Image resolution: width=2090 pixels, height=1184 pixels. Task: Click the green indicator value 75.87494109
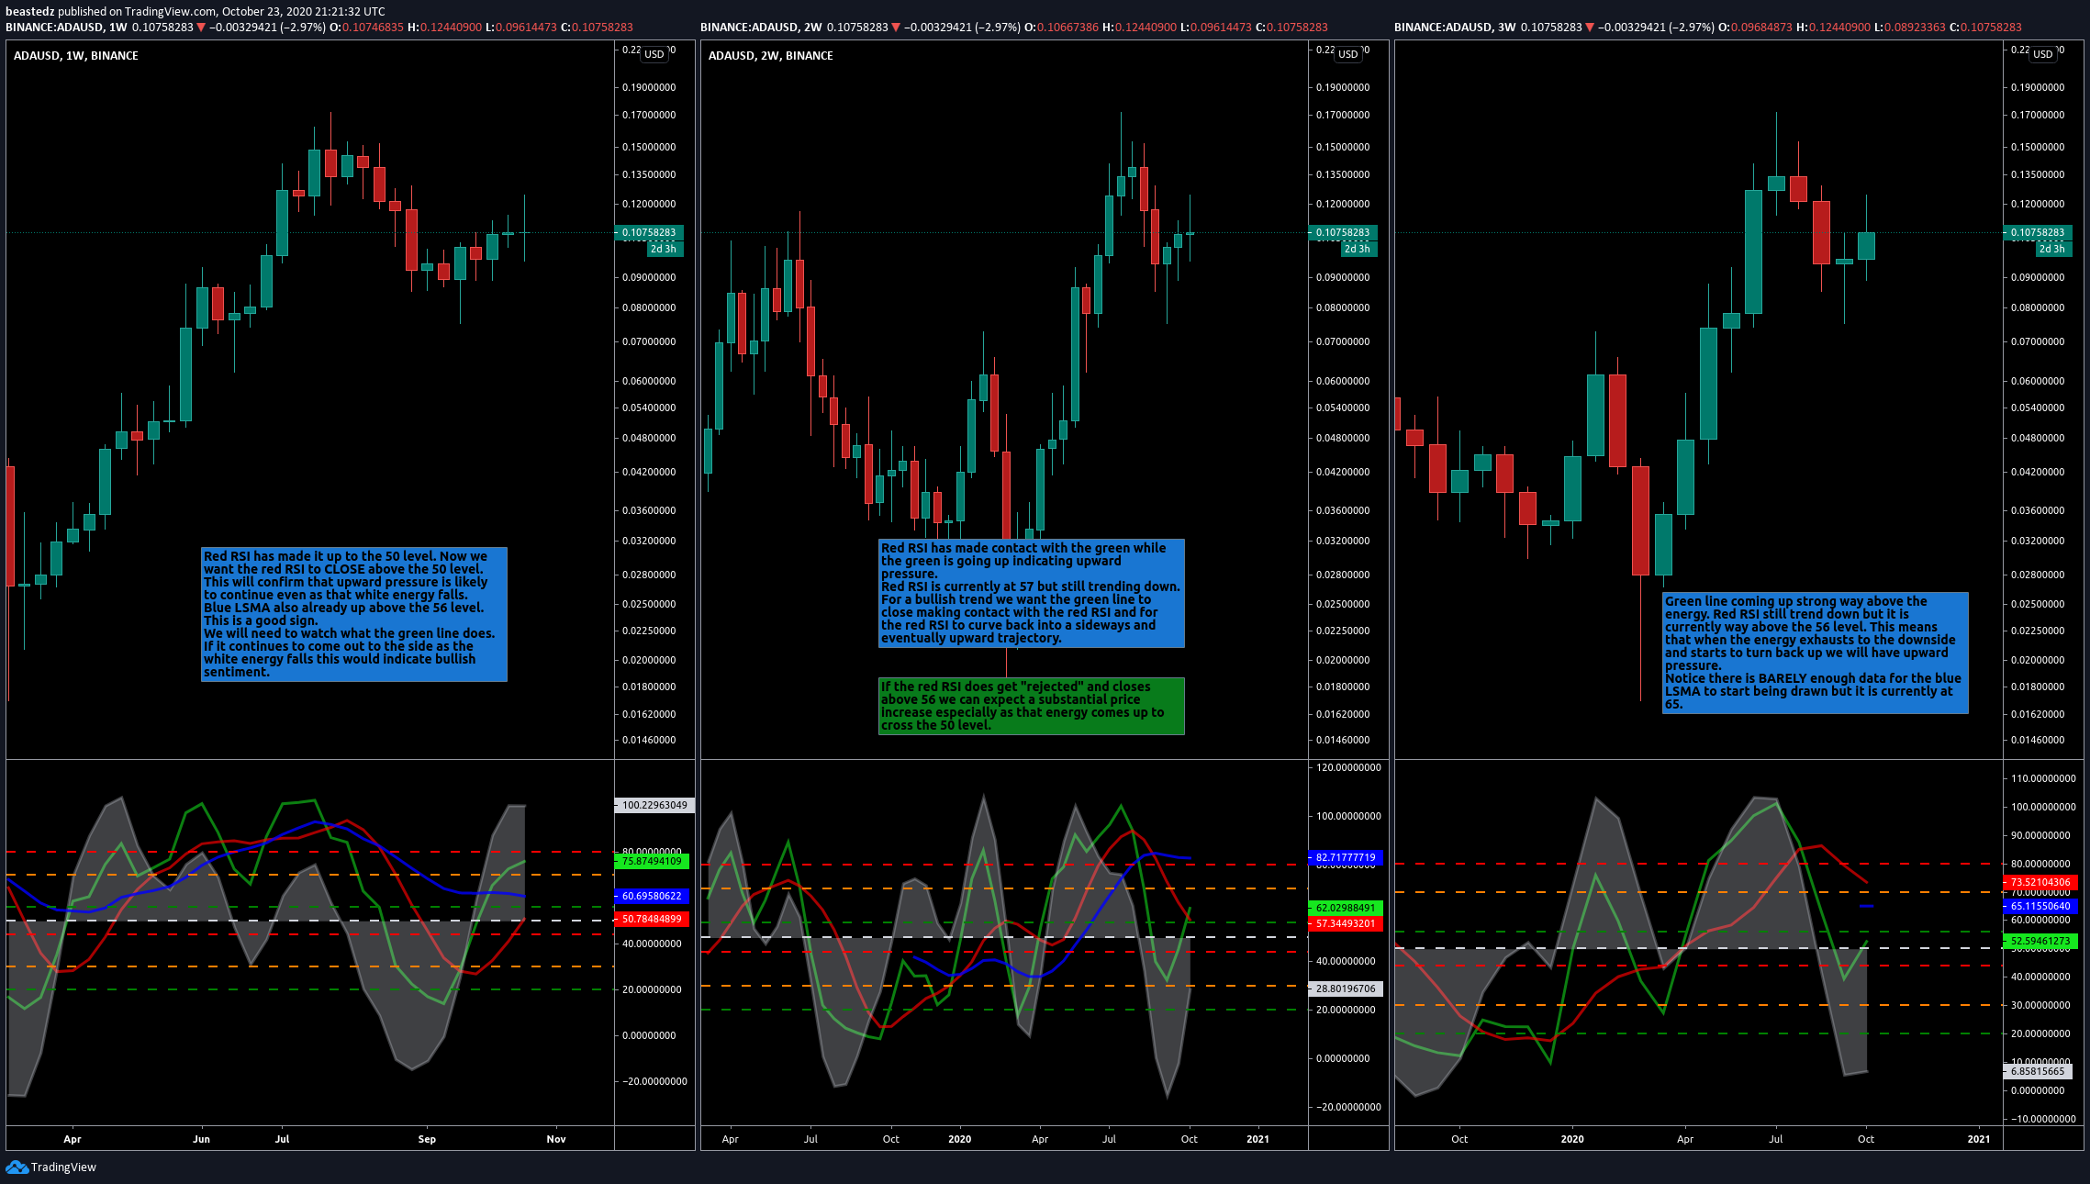pos(653,861)
